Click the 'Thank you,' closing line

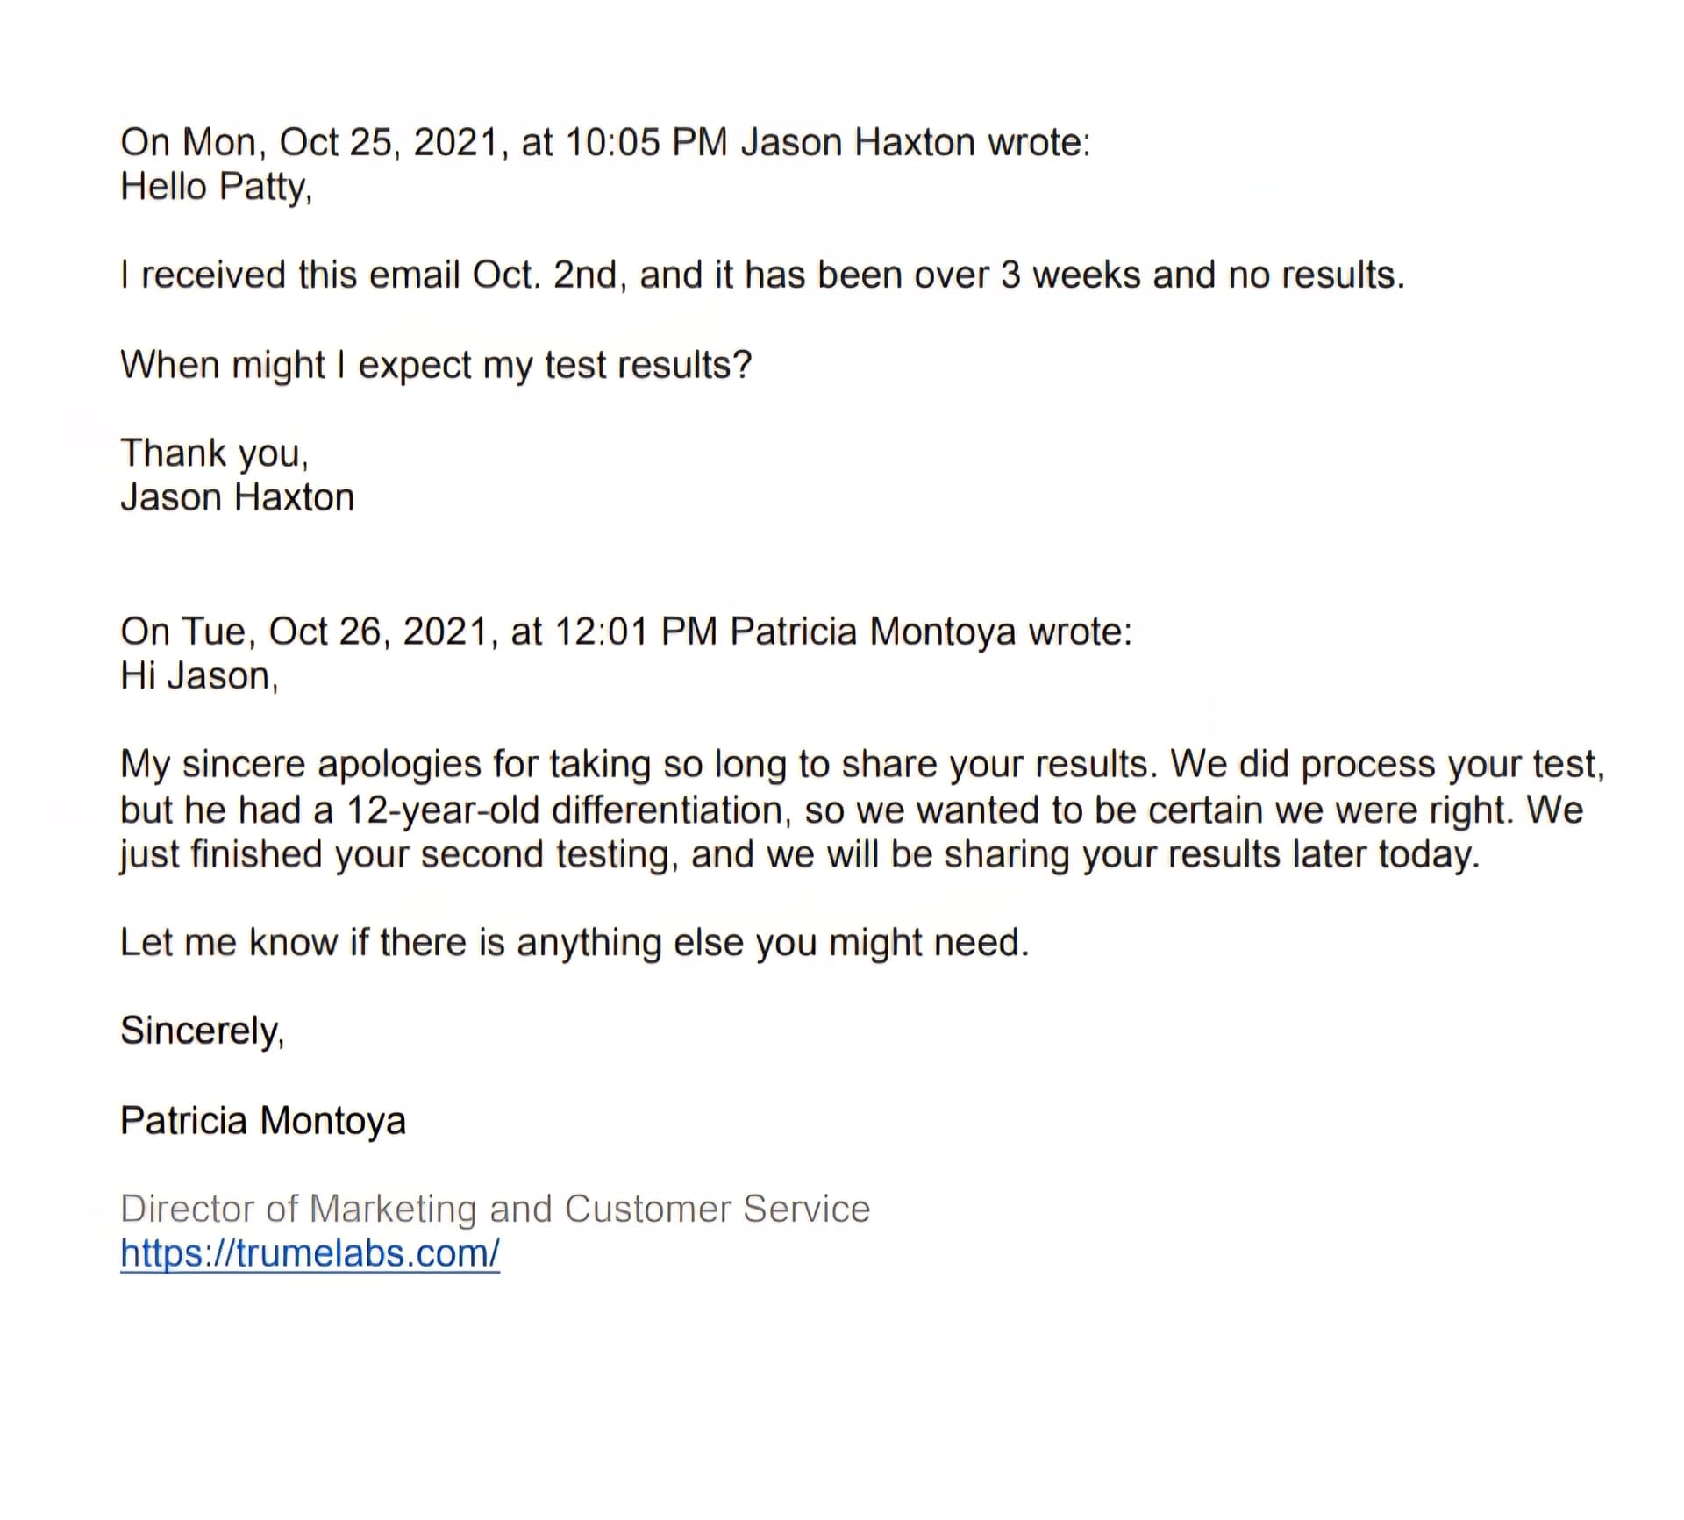click(x=214, y=453)
